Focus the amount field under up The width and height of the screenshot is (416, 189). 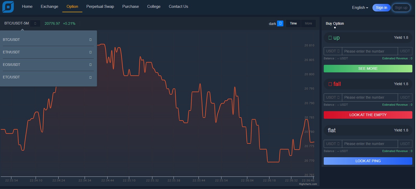pos(370,51)
